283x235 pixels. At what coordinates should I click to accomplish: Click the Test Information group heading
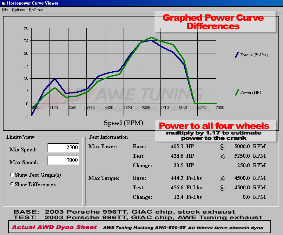pos(108,137)
